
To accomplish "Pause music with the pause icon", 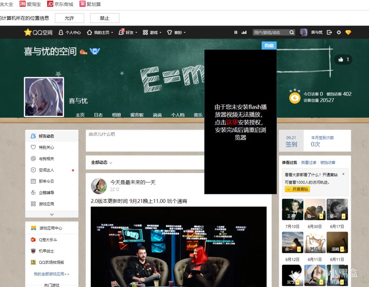I will point(236,32).
